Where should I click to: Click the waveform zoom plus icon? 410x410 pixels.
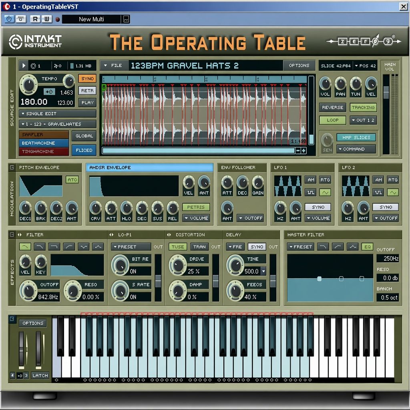[303, 151]
